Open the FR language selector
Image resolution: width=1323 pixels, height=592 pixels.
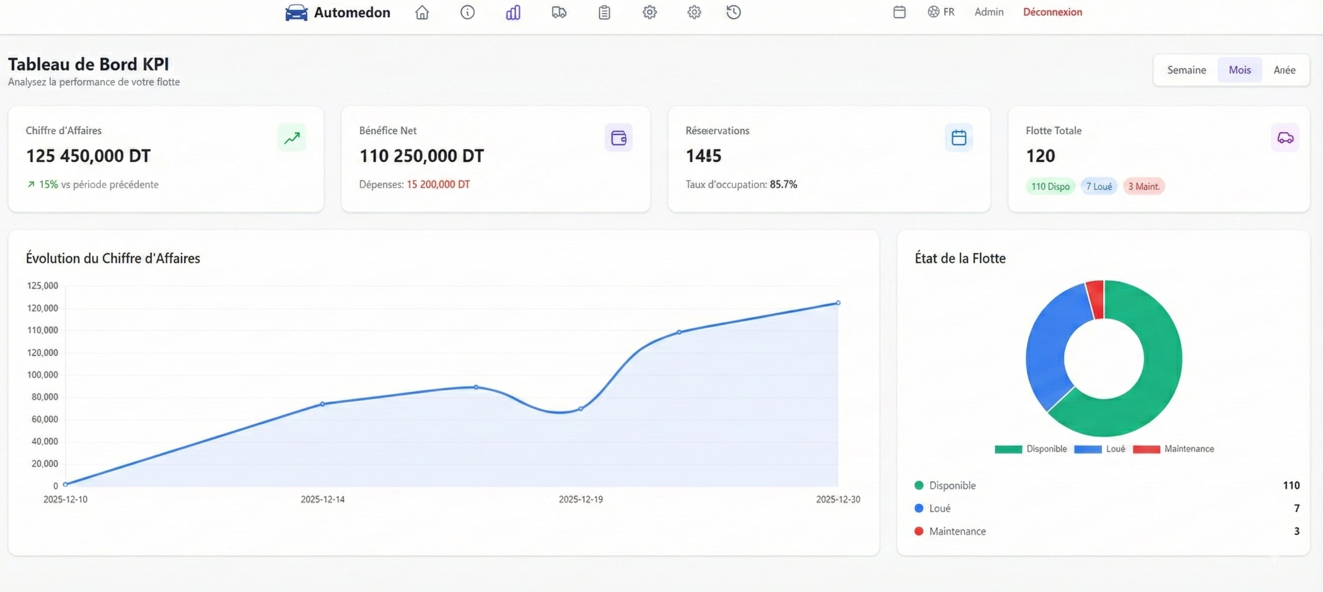941,12
